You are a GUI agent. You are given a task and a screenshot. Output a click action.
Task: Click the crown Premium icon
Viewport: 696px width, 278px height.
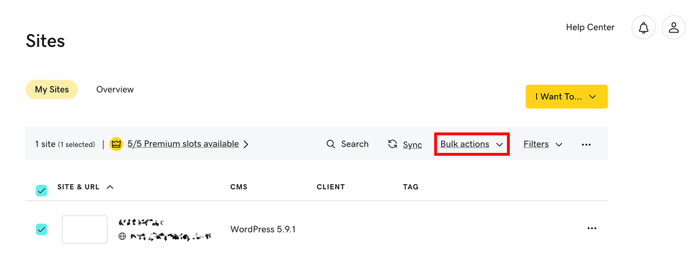[116, 144]
